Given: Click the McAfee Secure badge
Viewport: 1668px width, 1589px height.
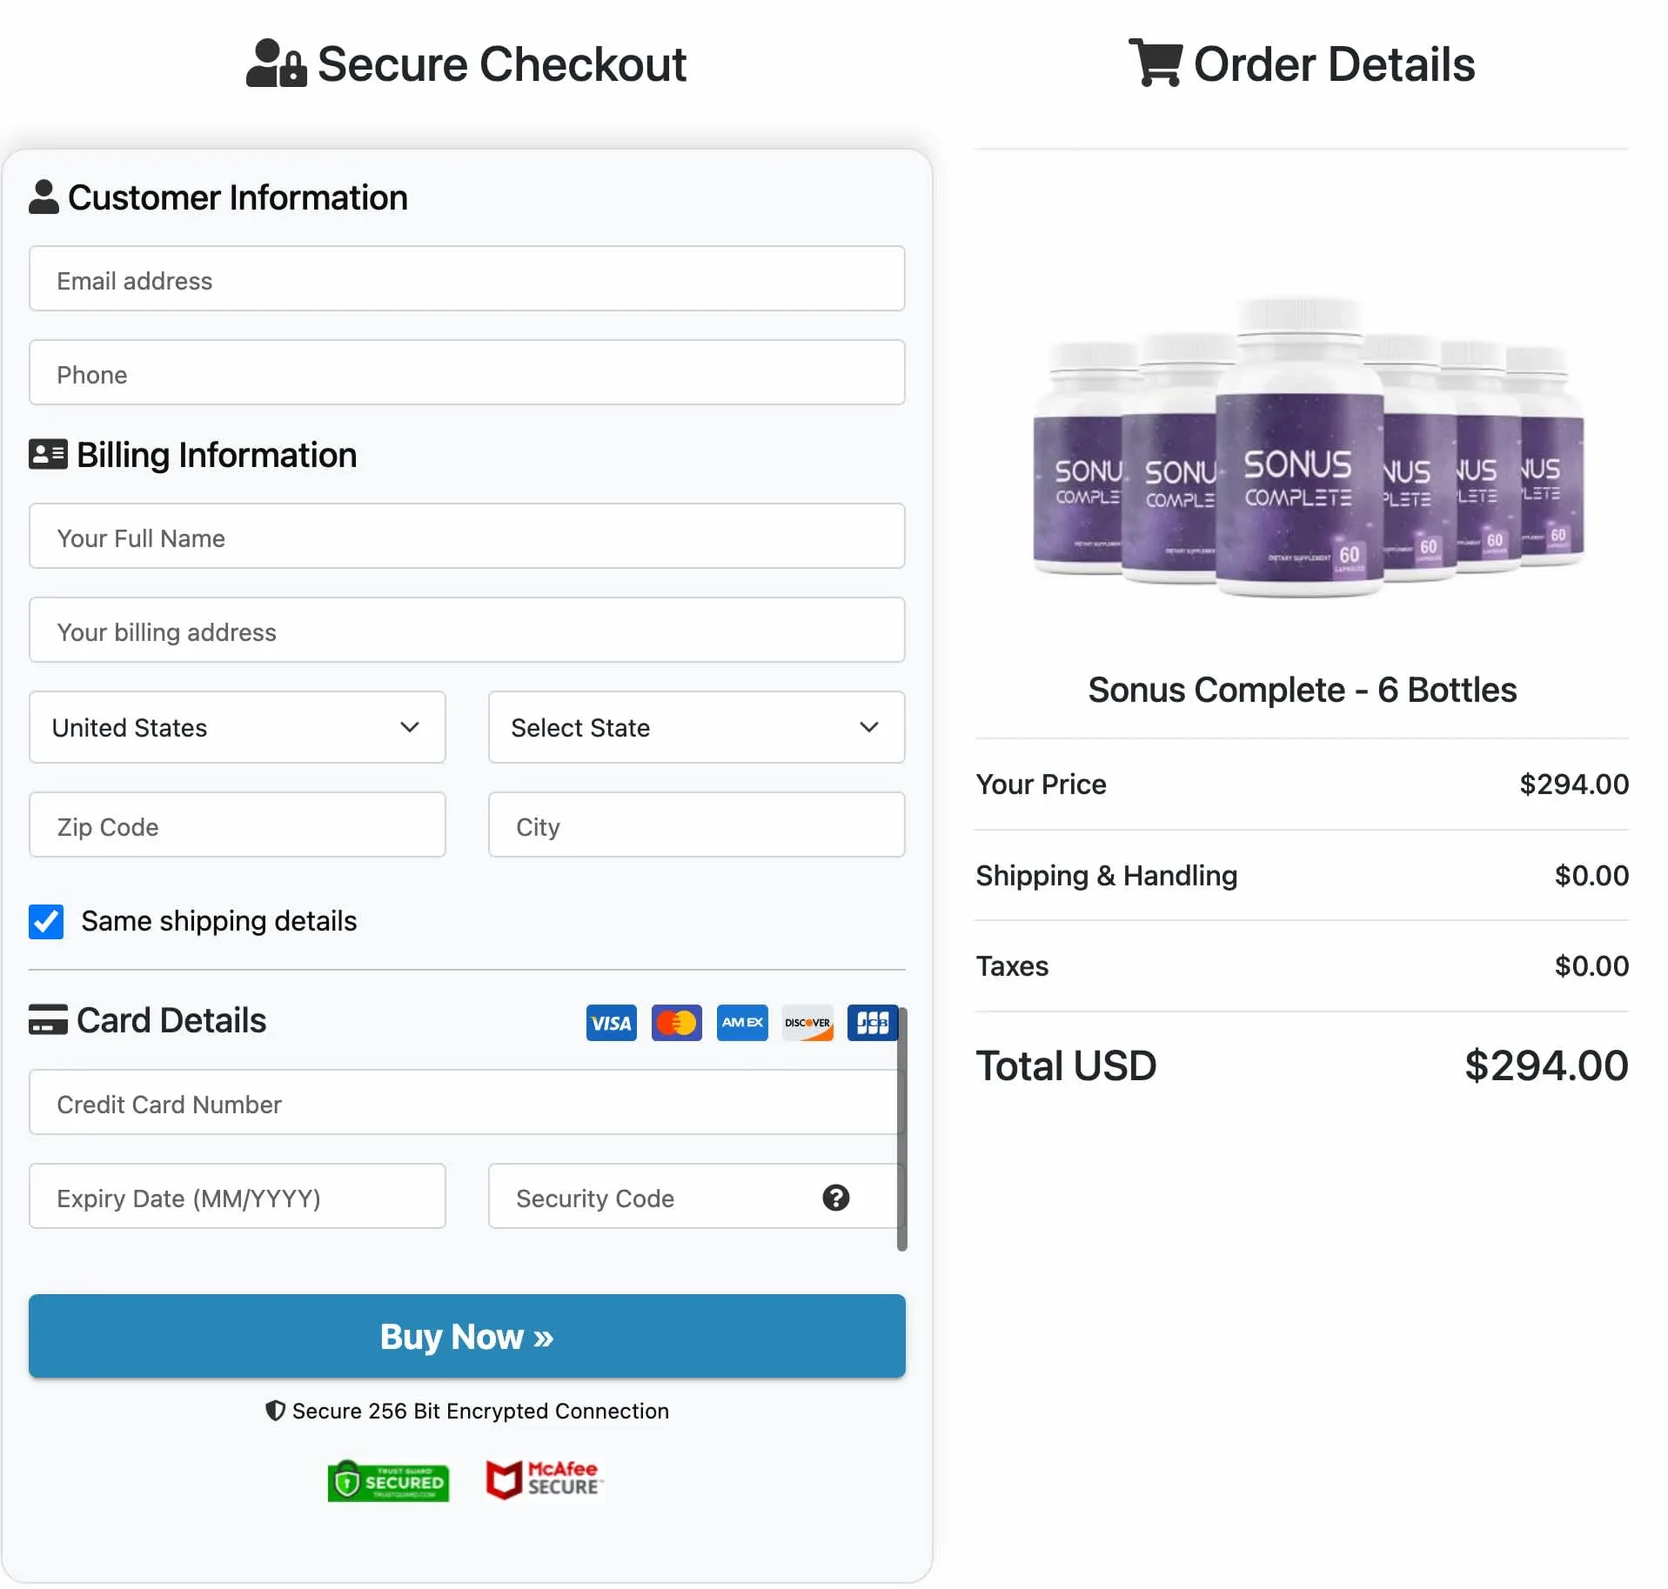Looking at the screenshot, I should click(x=543, y=1480).
